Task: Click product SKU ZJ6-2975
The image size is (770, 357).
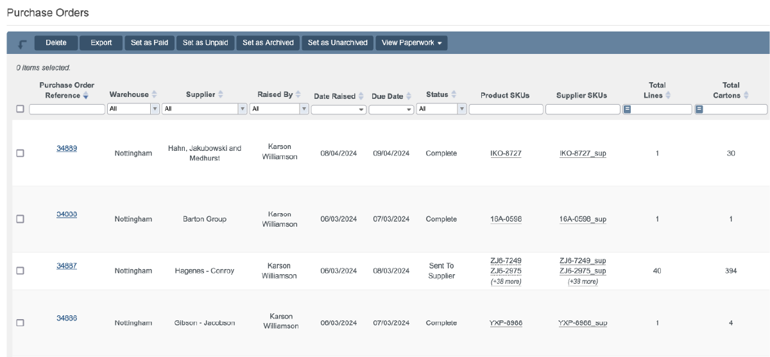Action: click(506, 271)
